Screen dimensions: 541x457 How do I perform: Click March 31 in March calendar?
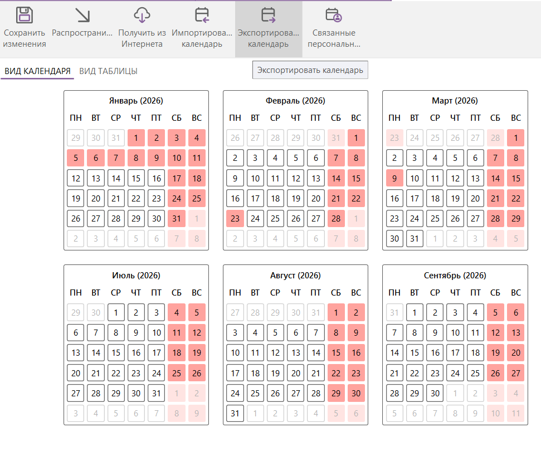click(x=415, y=238)
